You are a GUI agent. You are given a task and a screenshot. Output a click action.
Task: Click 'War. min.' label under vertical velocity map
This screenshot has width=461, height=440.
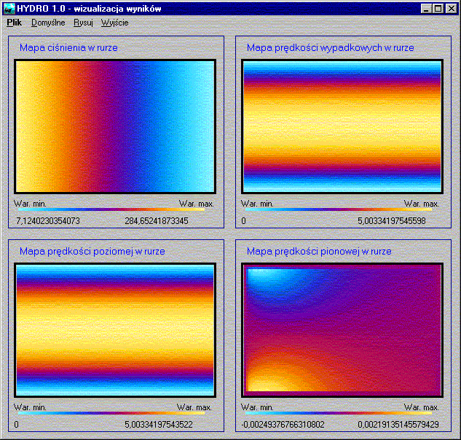click(x=257, y=407)
